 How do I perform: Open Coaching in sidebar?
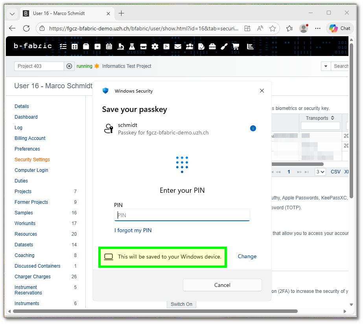coord(24,255)
